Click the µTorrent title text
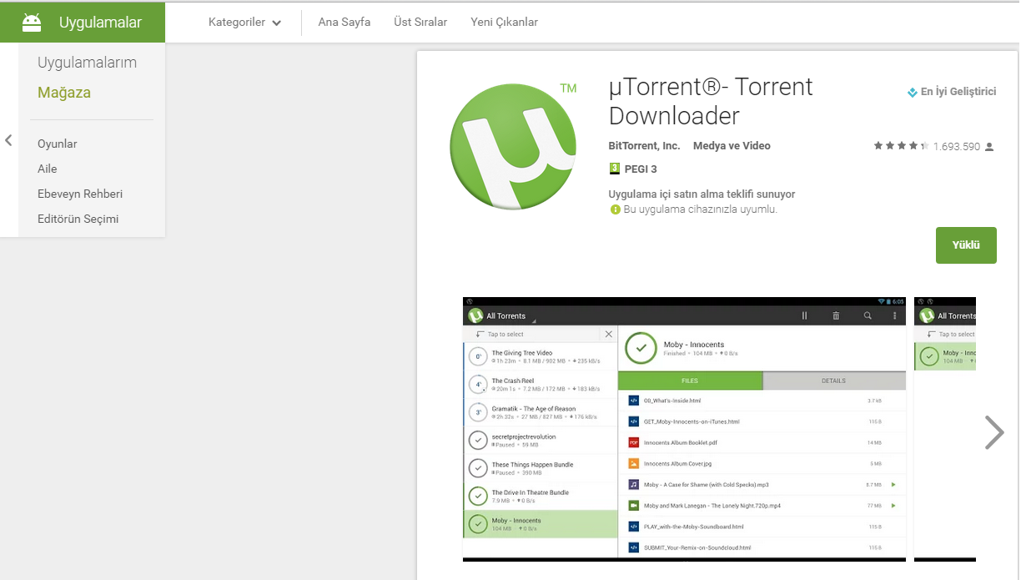This screenshot has width=1021, height=580. point(711,101)
